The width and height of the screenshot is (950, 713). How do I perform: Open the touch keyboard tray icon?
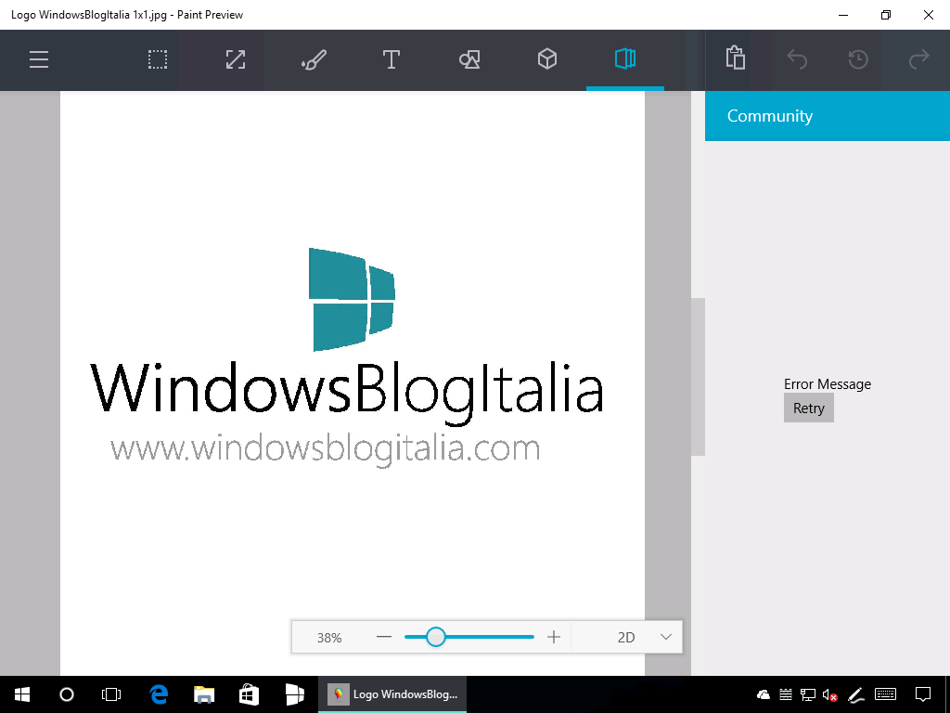pyautogui.click(x=886, y=694)
